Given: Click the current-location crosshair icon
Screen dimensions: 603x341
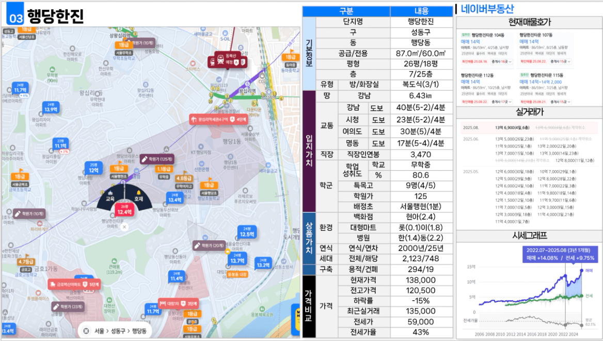Looking at the screenshot, I should pos(86,331).
